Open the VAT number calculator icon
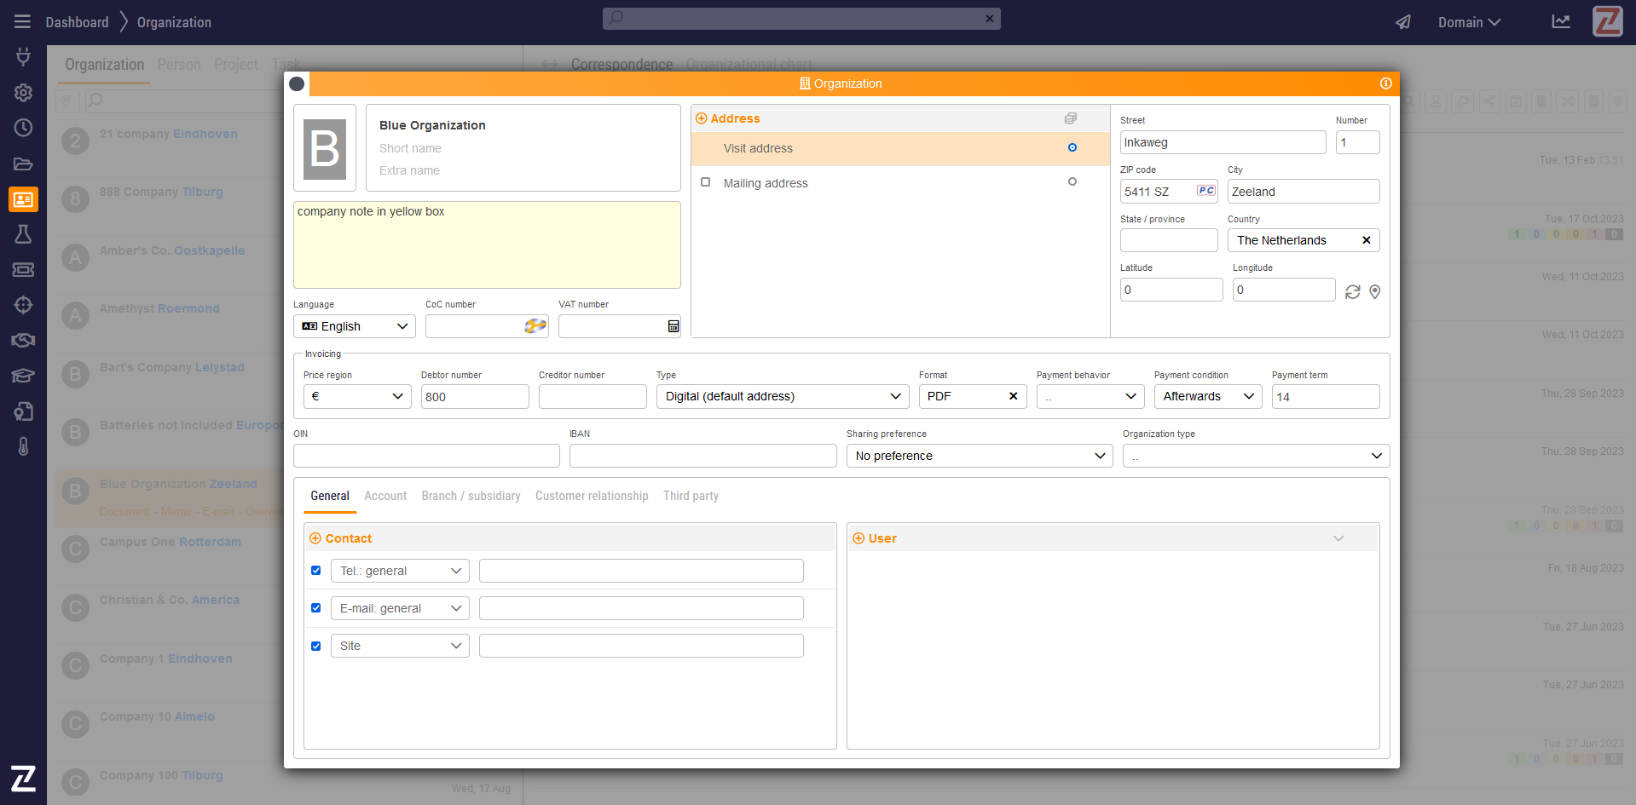 [x=673, y=326]
